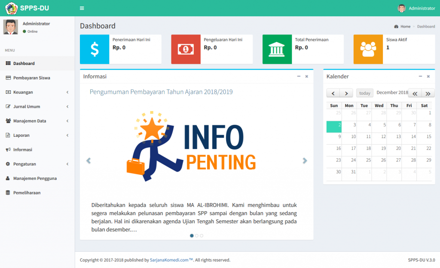
Task: Click the Keuangan money icon
Action: 8,92
